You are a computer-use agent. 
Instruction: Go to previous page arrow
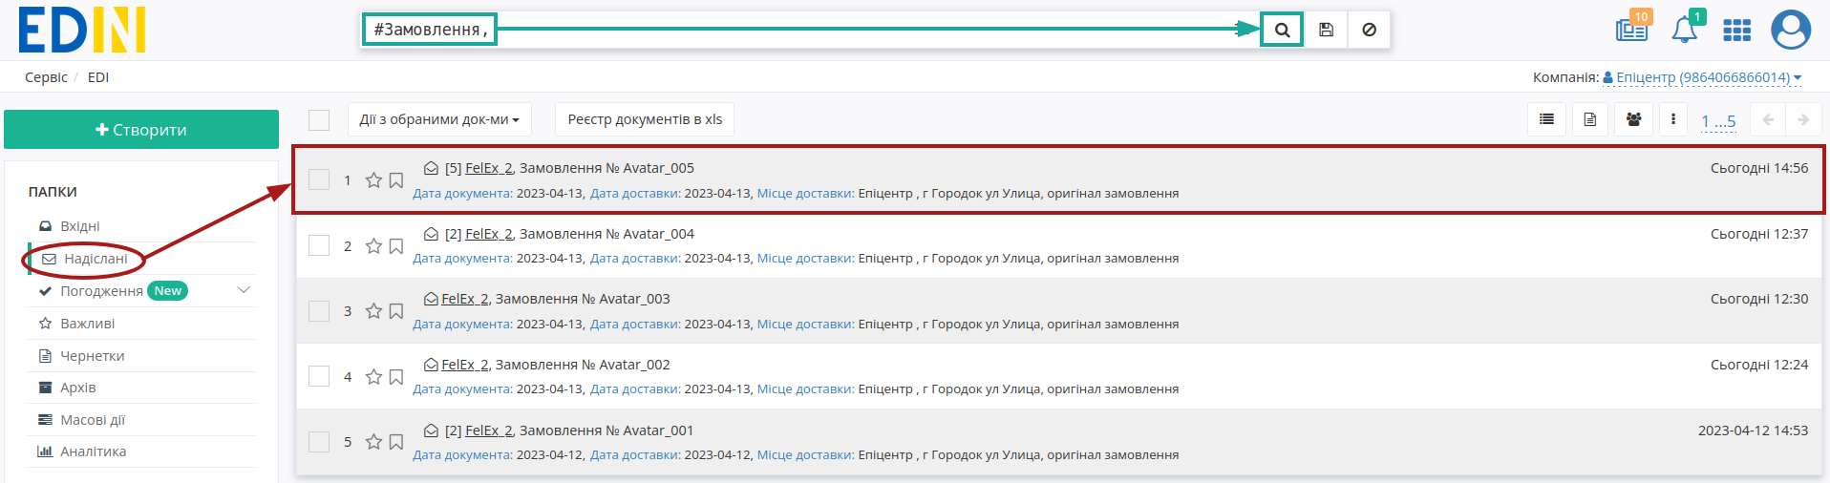[x=1768, y=119]
